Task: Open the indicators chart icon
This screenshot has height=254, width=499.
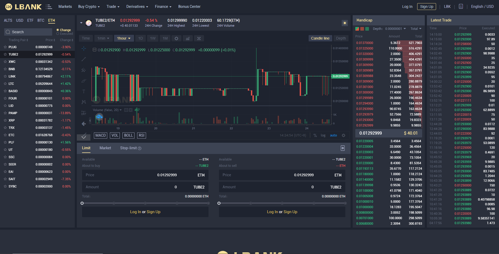Action: click(x=188, y=38)
